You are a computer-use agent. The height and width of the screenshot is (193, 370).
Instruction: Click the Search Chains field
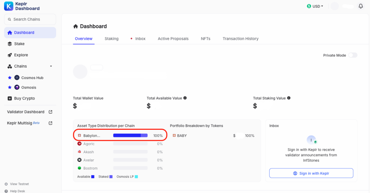(30, 19)
